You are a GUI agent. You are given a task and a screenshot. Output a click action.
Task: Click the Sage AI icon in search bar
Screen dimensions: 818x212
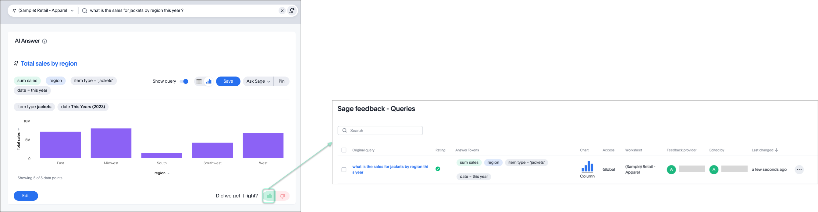tap(292, 11)
